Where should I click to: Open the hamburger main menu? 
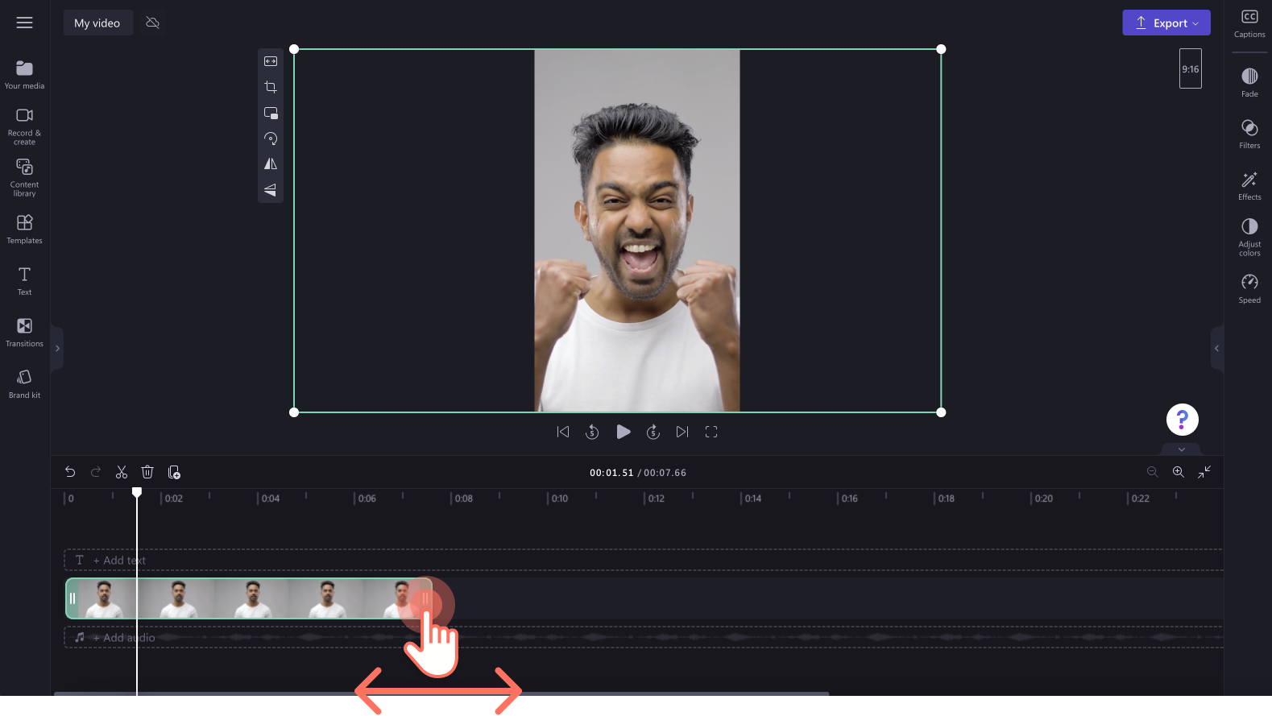(24, 23)
